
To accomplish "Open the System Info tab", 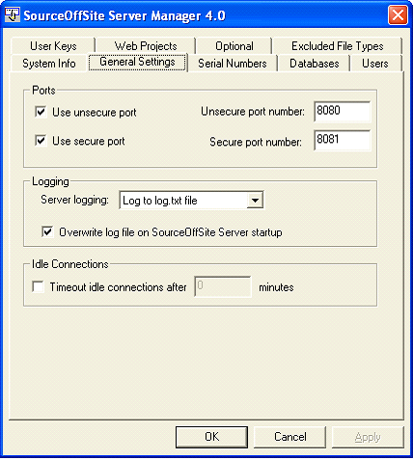I will (49, 64).
